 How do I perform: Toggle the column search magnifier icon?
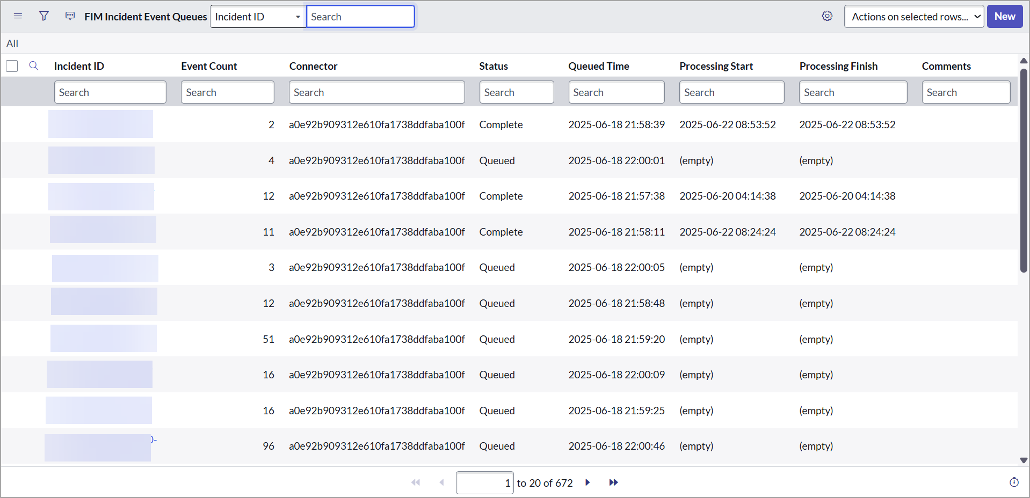tap(33, 66)
